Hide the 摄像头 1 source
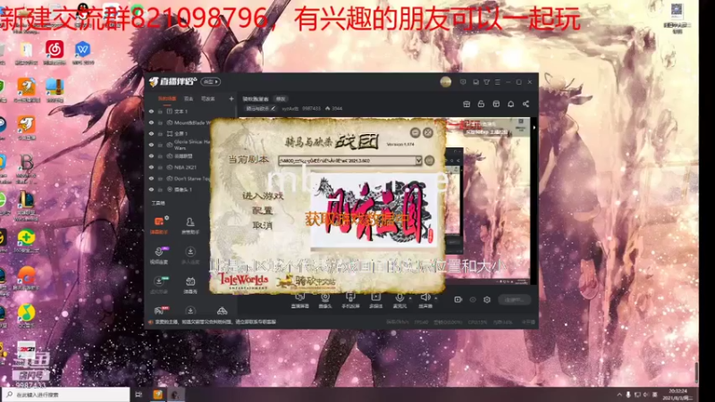The width and height of the screenshot is (715, 402). 151,189
